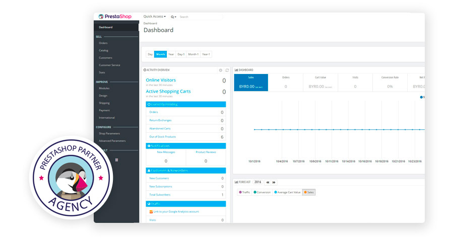Focus the Search input field

point(201,17)
